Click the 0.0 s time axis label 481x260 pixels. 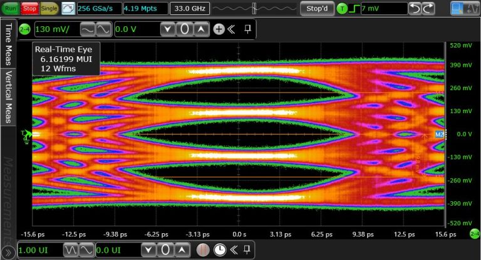pos(239,234)
